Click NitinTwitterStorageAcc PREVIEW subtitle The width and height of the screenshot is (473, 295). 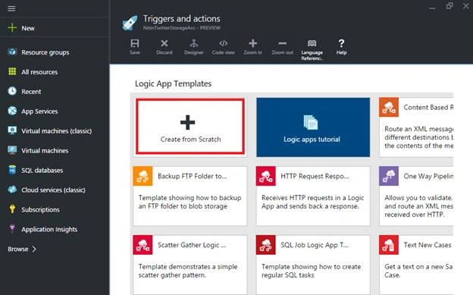(182, 28)
